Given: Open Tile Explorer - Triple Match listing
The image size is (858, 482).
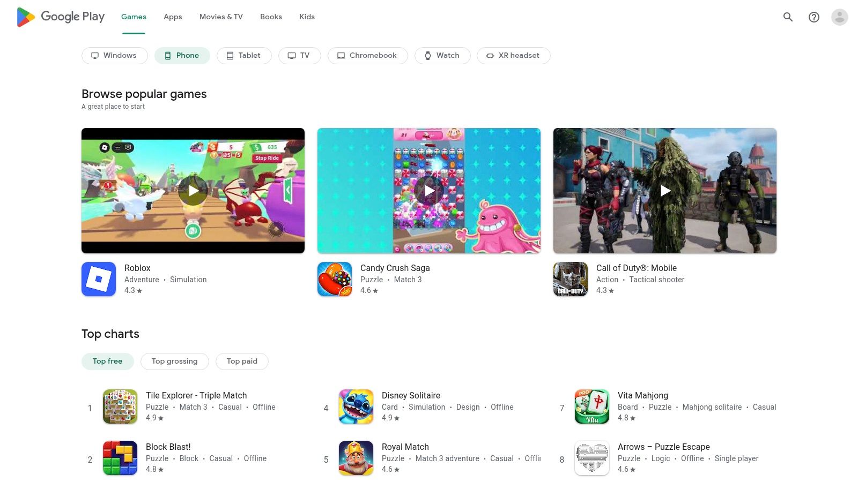Looking at the screenshot, I should tap(196, 395).
